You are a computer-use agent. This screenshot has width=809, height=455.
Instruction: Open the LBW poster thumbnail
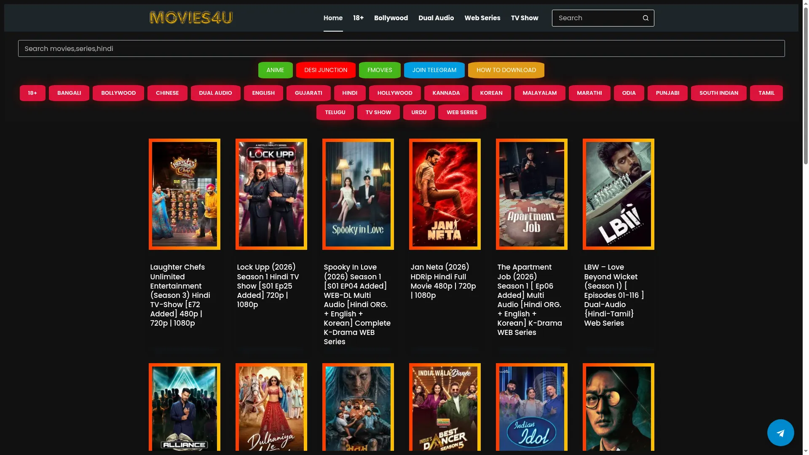(x=619, y=194)
